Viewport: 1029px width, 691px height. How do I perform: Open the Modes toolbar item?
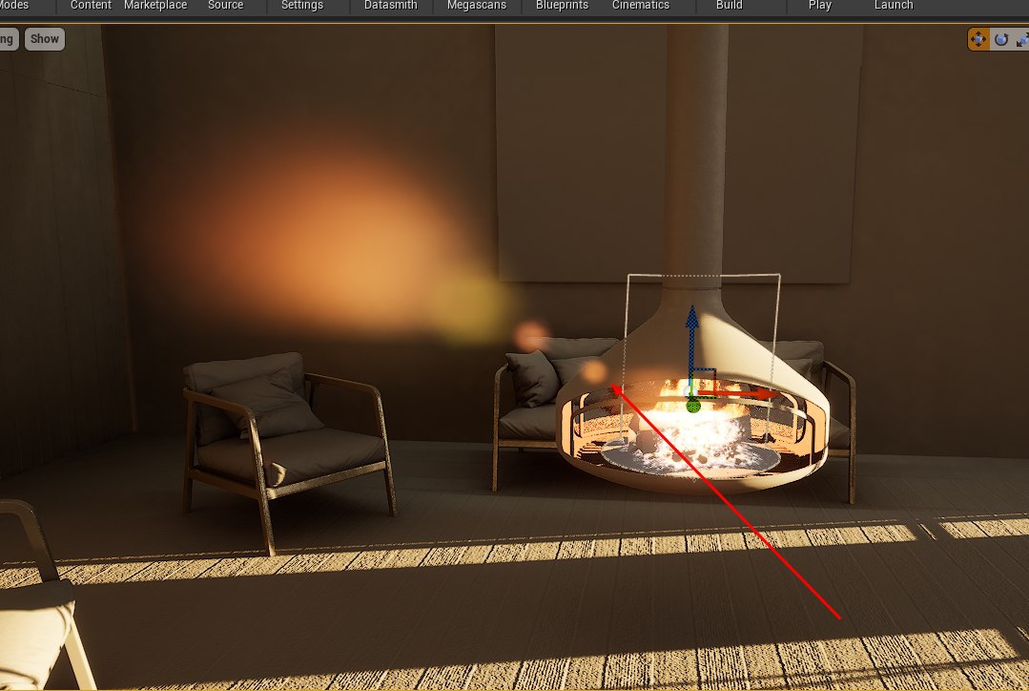tap(14, 6)
